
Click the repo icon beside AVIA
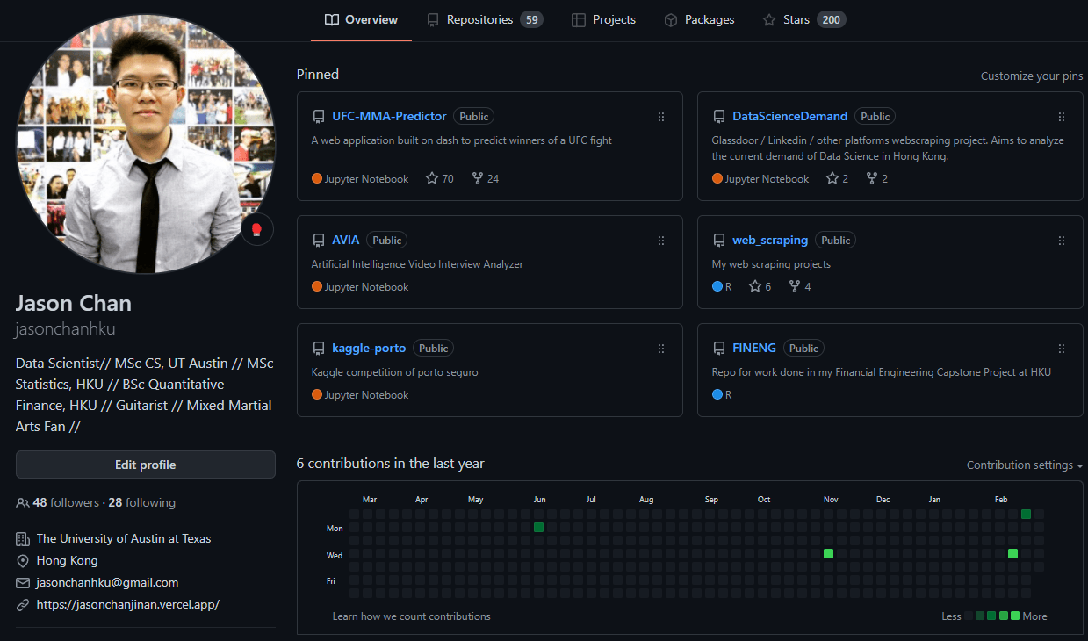(x=319, y=241)
